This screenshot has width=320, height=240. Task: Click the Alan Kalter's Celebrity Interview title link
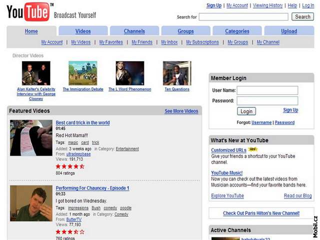click(x=36, y=94)
